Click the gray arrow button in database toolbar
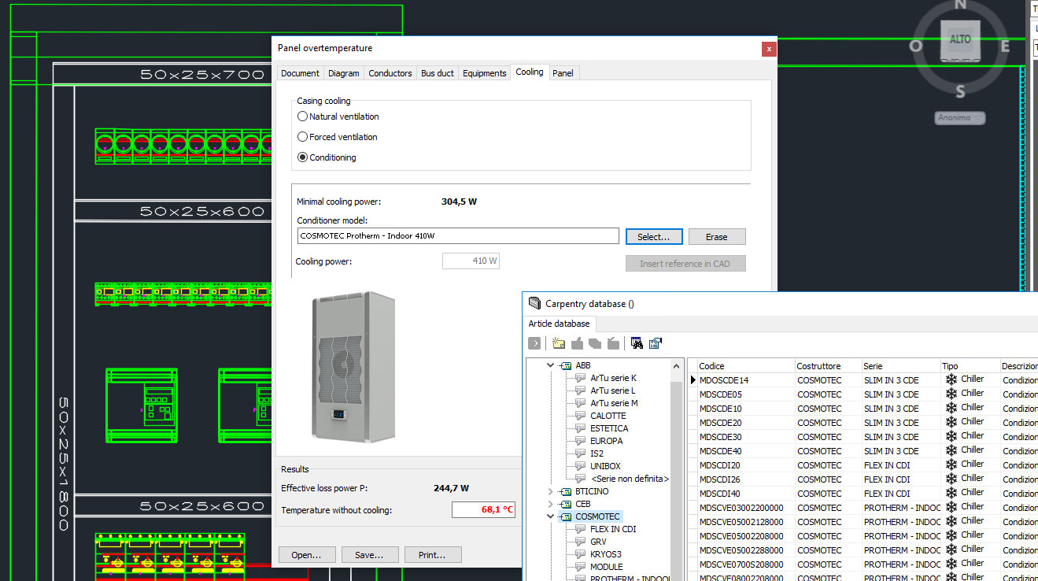 point(534,343)
